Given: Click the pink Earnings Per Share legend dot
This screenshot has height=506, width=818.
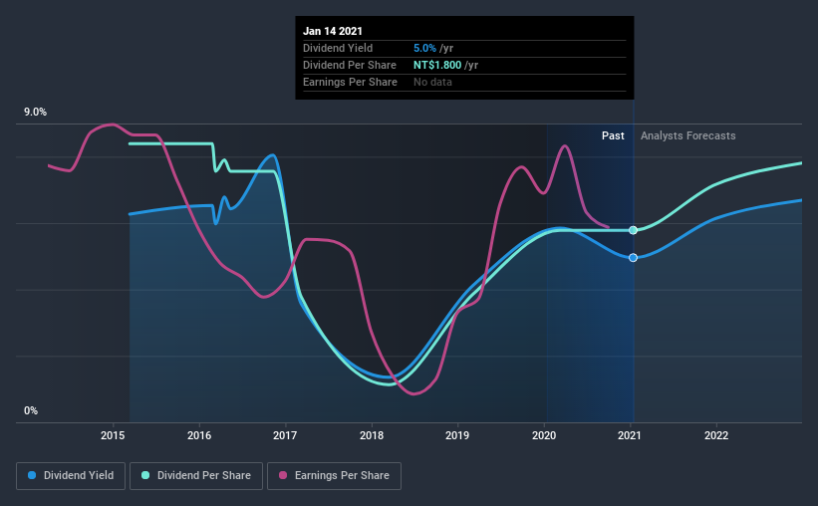Looking at the screenshot, I should (283, 475).
